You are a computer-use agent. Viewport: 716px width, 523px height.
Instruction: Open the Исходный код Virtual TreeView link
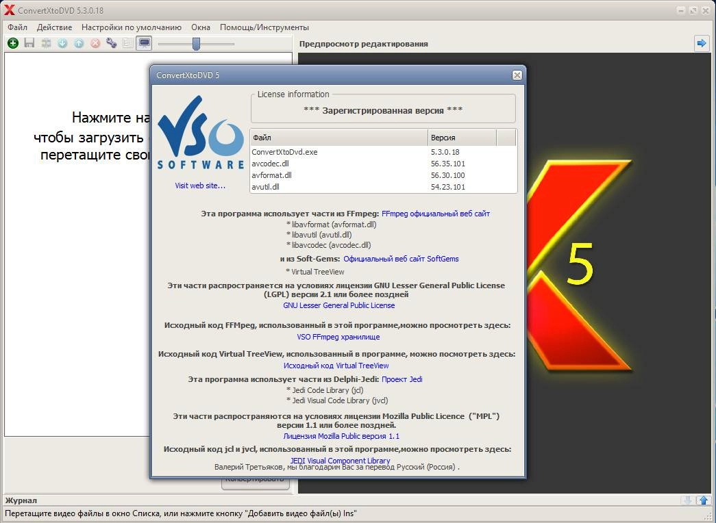(336, 366)
